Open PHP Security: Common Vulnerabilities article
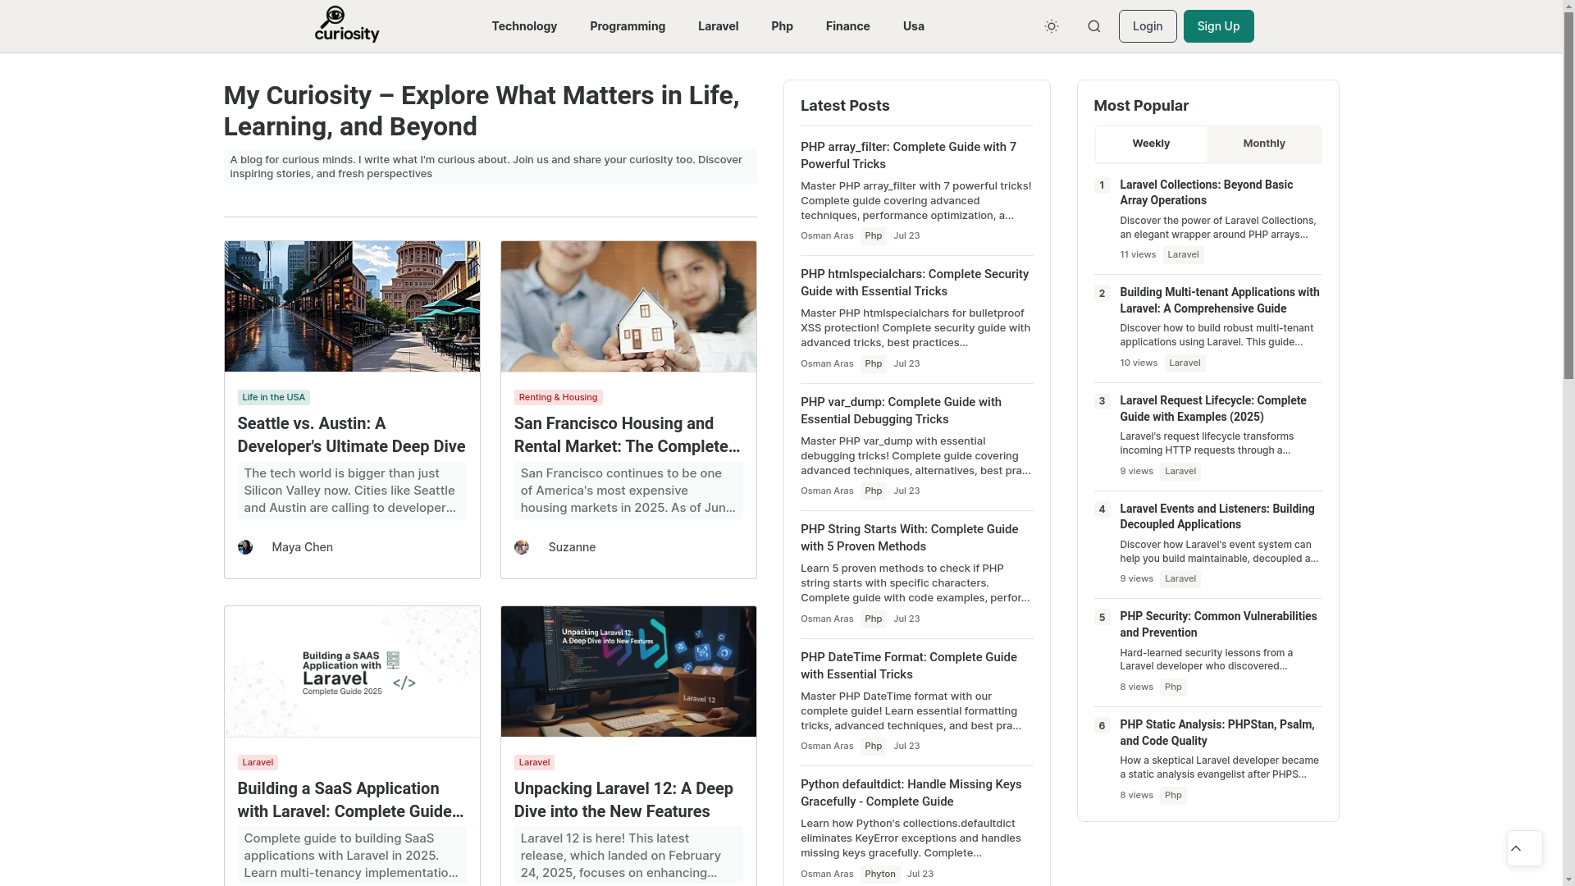 (x=1217, y=624)
